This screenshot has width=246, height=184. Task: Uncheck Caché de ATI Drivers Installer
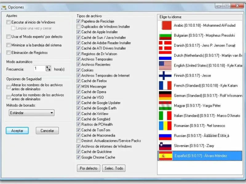click(78, 48)
